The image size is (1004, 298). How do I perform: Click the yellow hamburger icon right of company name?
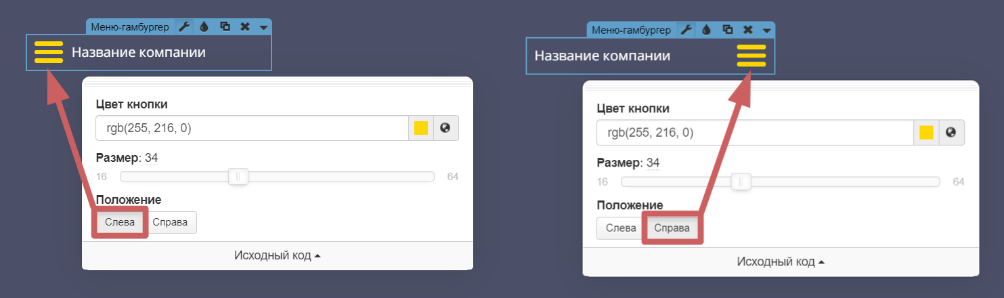751,56
